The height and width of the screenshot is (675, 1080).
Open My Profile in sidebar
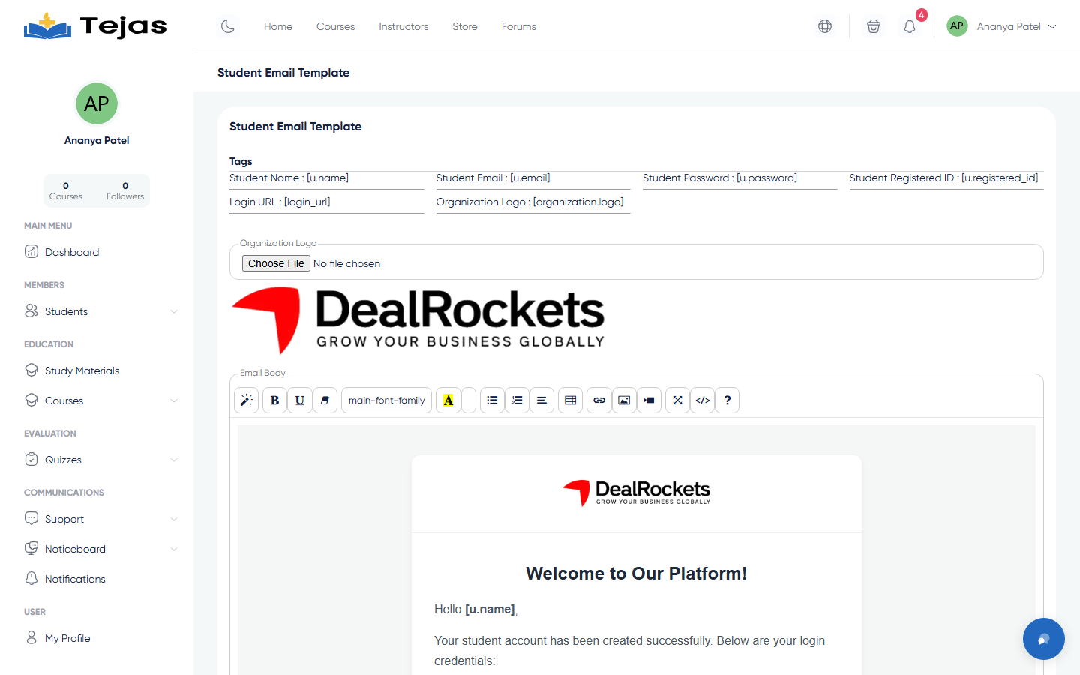point(67,638)
